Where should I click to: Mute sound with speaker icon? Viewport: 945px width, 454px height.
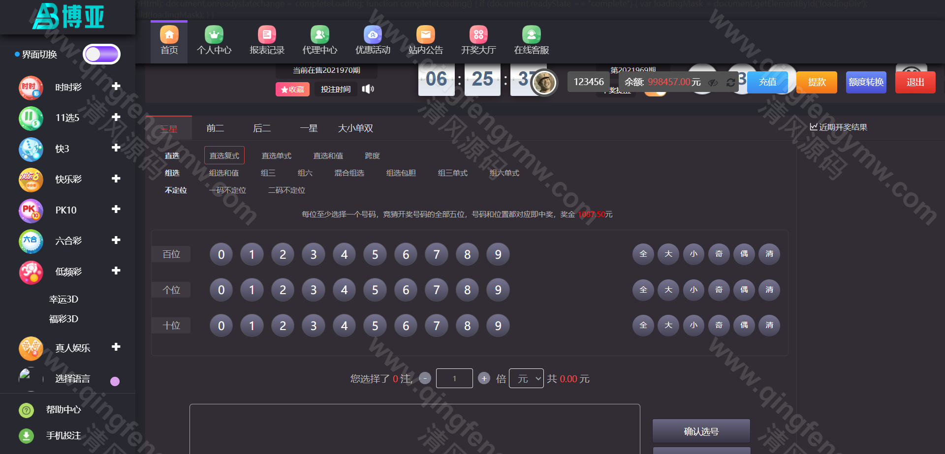(x=368, y=89)
